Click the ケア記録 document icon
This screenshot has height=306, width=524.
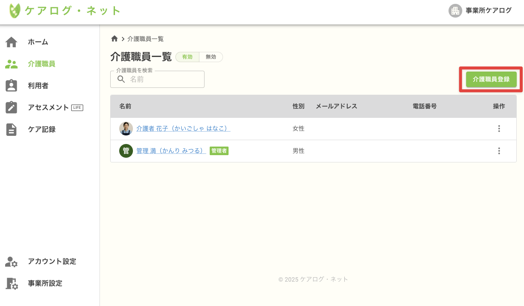tap(11, 129)
